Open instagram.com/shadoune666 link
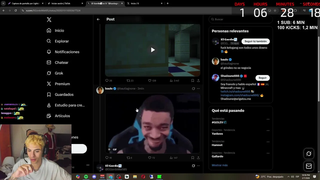This screenshot has width=320, height=180. (x=240, y=95)
